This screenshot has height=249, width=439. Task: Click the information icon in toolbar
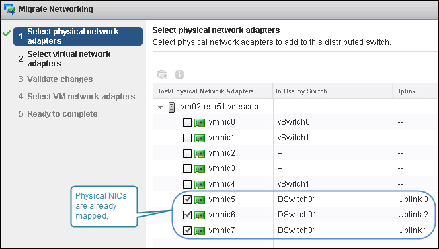179,74
